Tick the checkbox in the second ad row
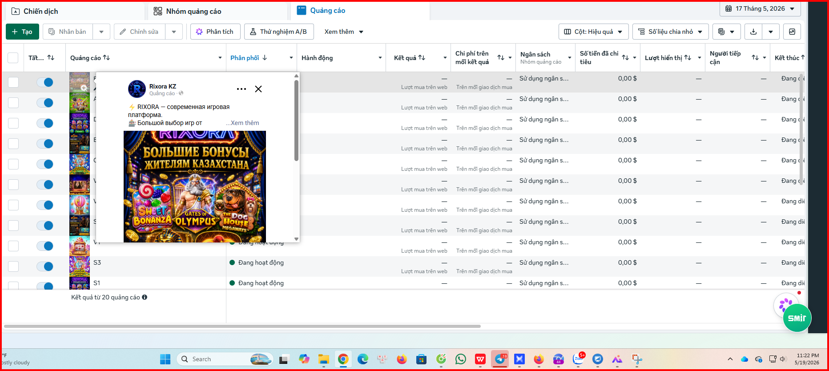Viewport: 829px width, 371px height. pyautogui.click(x=13, y=103)
